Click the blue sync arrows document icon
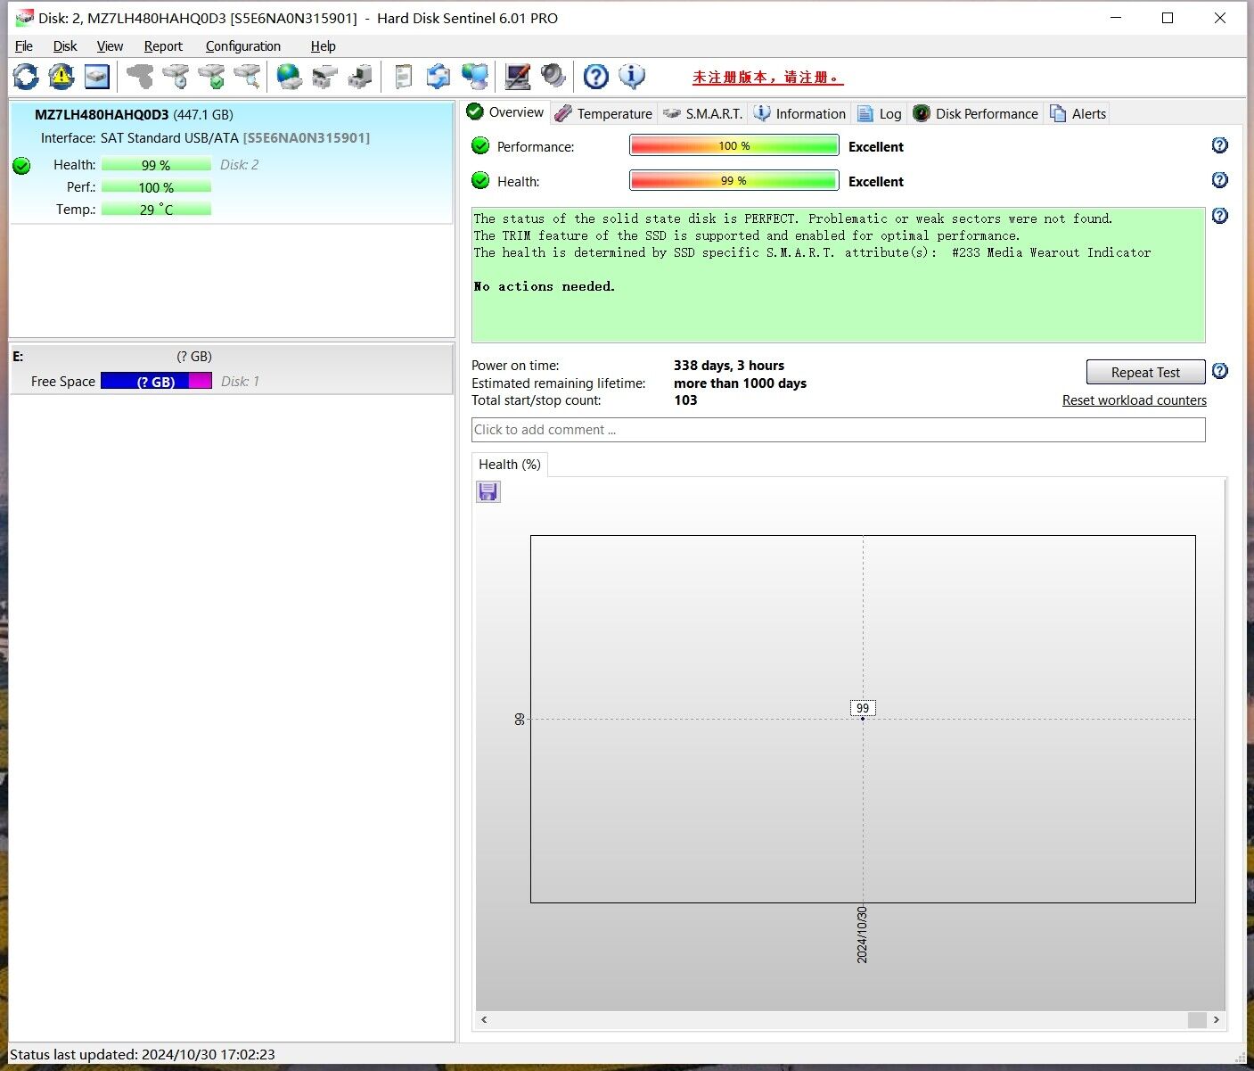This screenshot has height=1071, width=1254. tap(438, 77)
